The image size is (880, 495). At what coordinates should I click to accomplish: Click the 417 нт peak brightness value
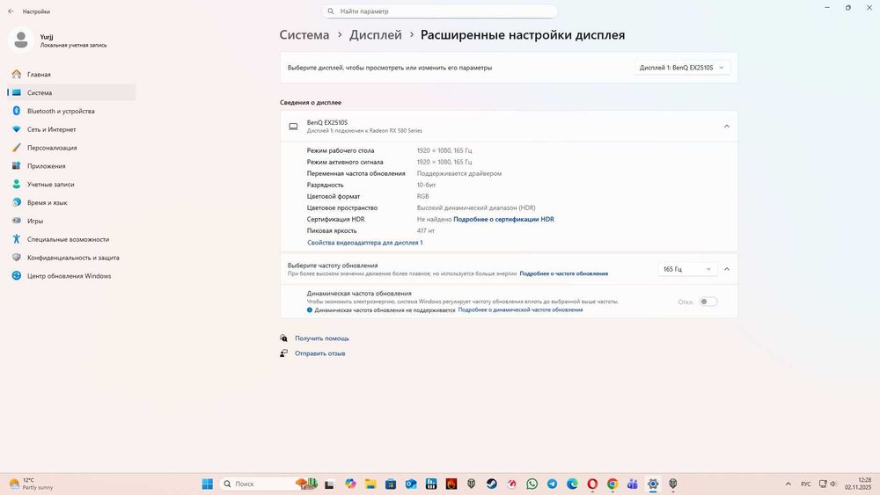tap(425, 231)
